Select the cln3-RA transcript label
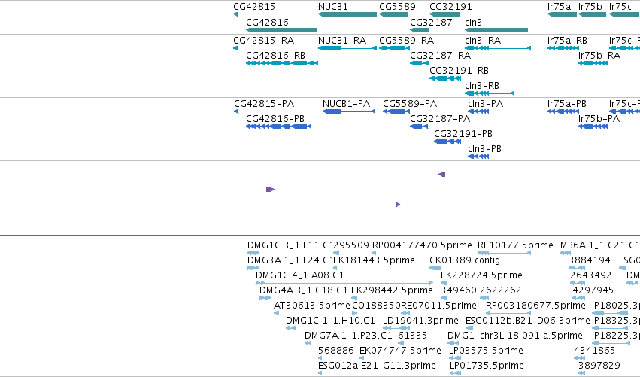The image size is (640, 377). click(x=483, y=41)
